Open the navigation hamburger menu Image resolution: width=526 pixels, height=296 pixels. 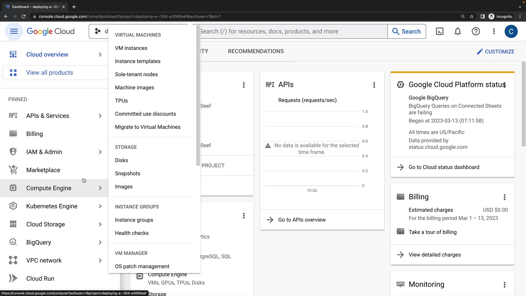point(14,31)
